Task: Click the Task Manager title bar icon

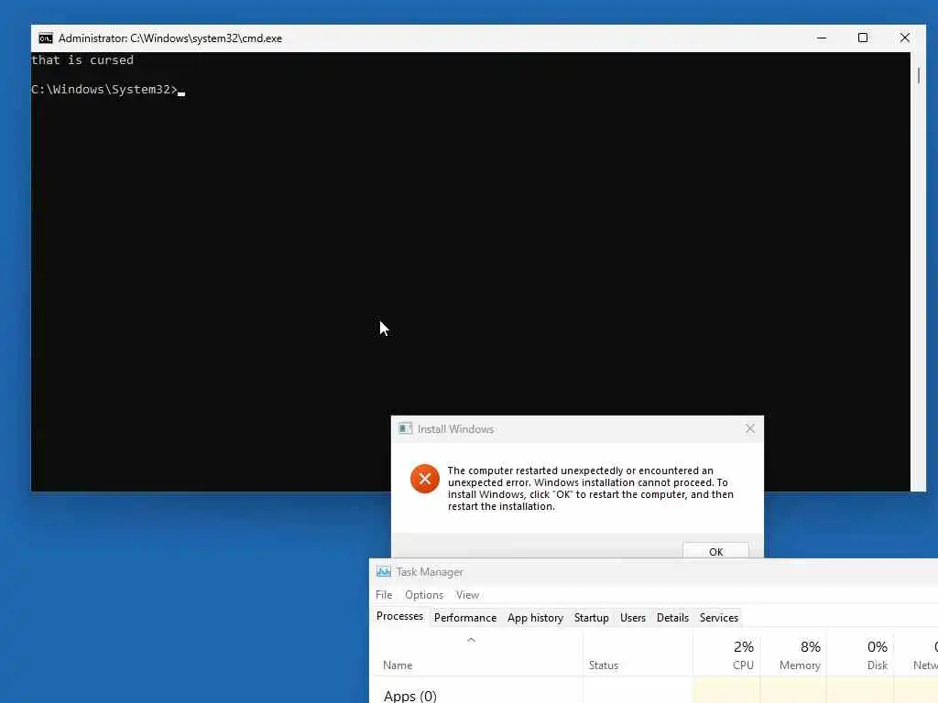Action: pyautogui.click(x=384, y=571)
